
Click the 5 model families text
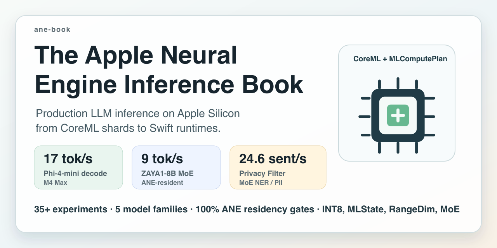[151, 210]
